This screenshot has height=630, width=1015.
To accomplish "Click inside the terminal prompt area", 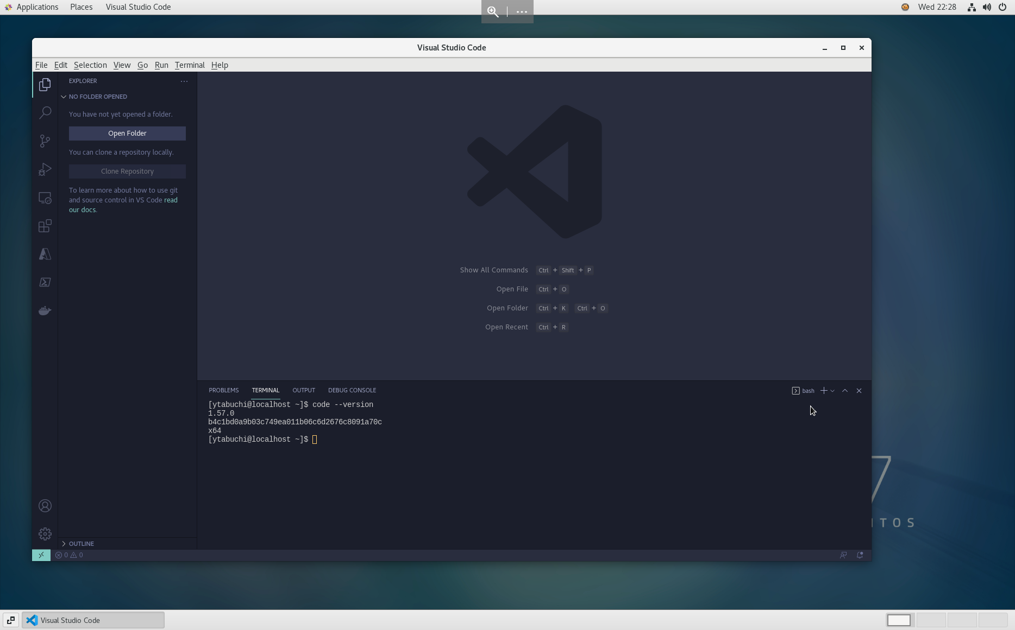I will coord(315,440).
